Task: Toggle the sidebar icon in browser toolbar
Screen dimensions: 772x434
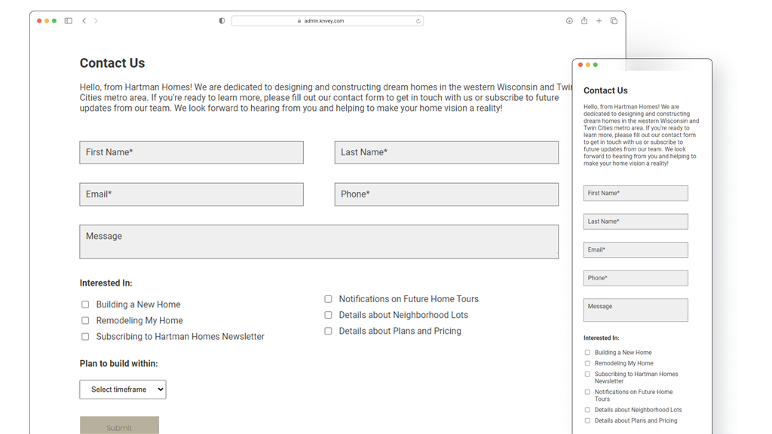Action: 69,20
